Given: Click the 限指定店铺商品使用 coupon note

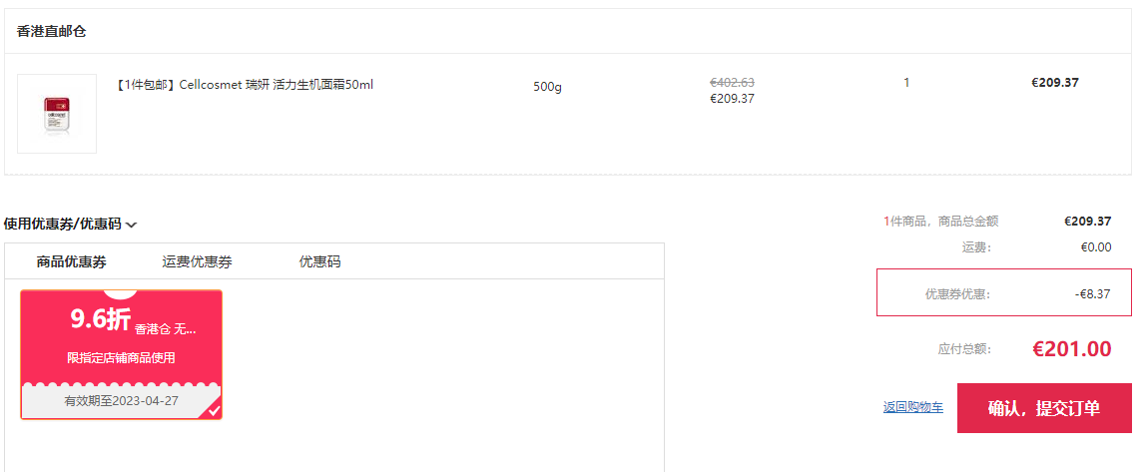Looking at the screenshot, I should (121, 357).
